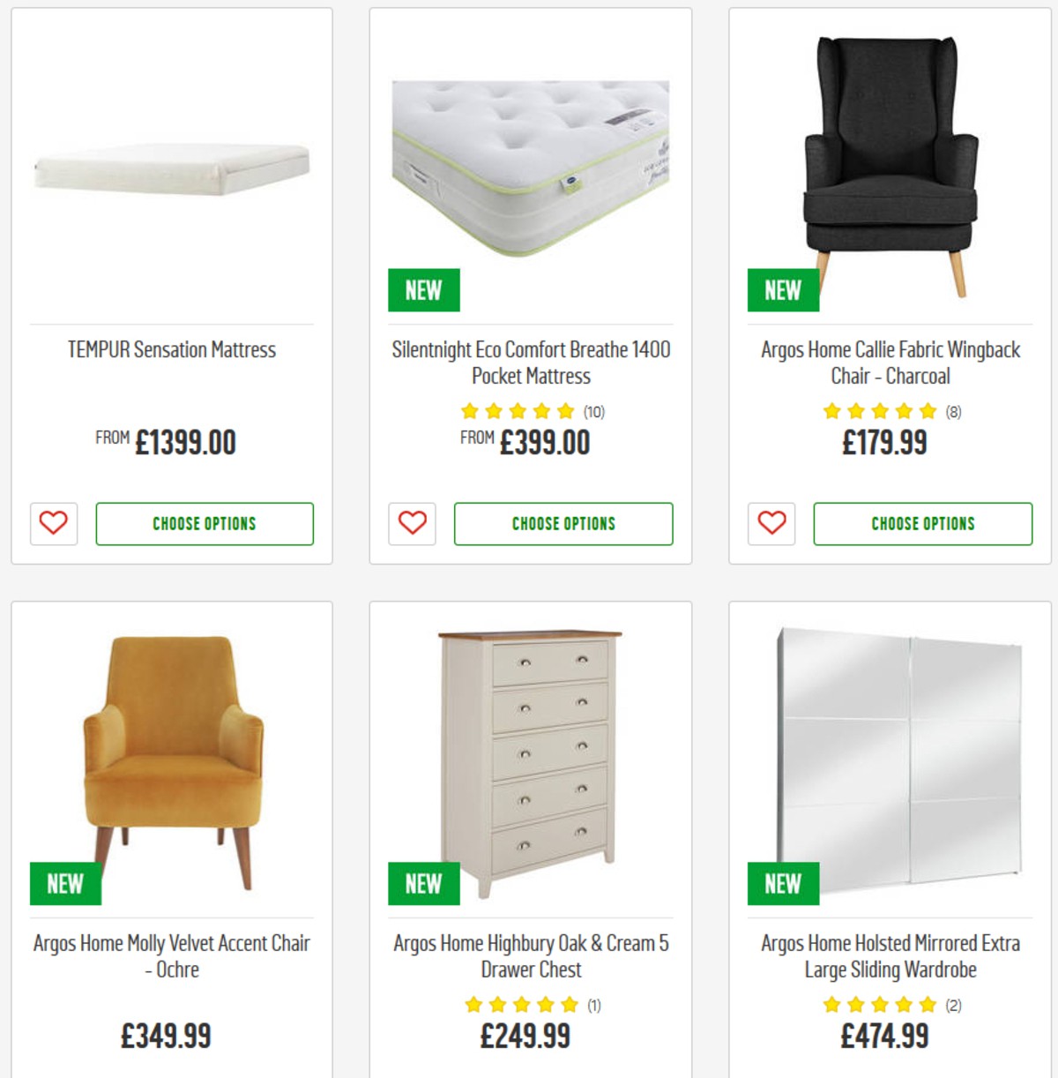The height and width of the screenshot is (1078, 1058).
Task: Add TEMPUR Sensation Mattress to wishlist via heart icon
Action: point(54,524)
